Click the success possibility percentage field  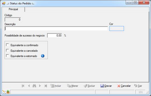[x=55, y=35]
